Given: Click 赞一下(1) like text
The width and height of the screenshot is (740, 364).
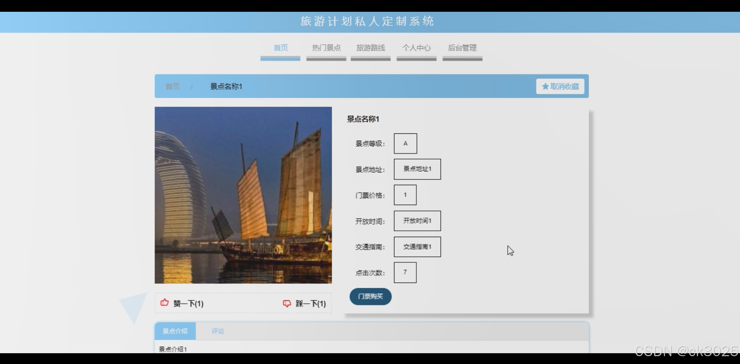Looking at the screenshot, I should click(188, 304).
